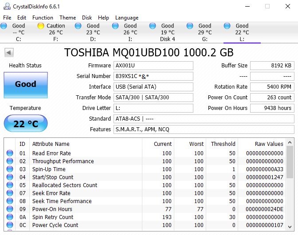The height and width of the screenshot is (235, 298).
Task: Open the Function menu
Action: [x=43, y=18]
